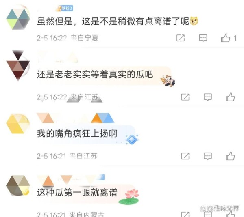244x217 pixels.
Task: Tap the doge emoji in first comment
Action: click(194, 21)
